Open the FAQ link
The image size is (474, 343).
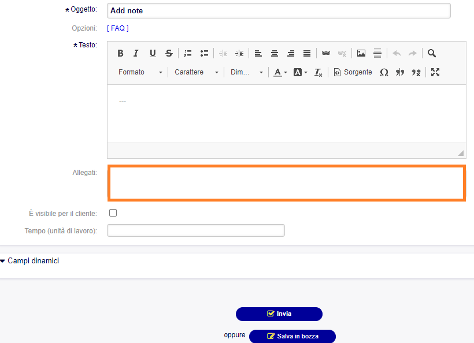pos(117,28)
